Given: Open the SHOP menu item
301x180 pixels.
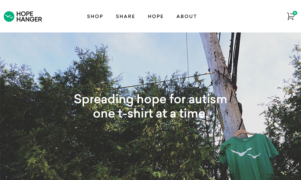Looking at the screenshot, I should pyautogui.click(x=95, y=16).
